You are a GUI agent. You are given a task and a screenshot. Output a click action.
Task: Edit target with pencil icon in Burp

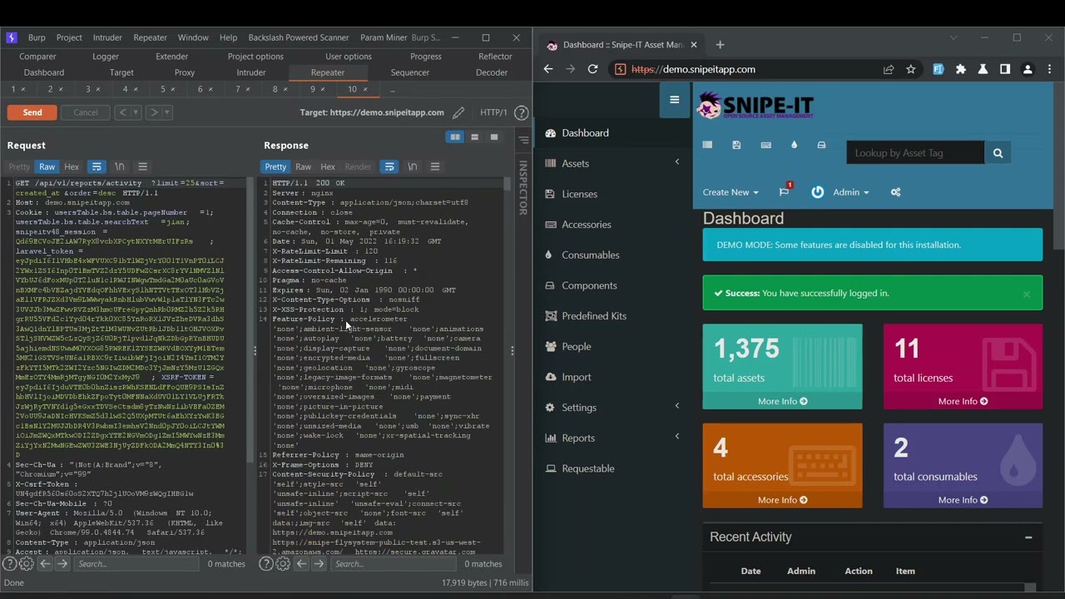[458, 112]
